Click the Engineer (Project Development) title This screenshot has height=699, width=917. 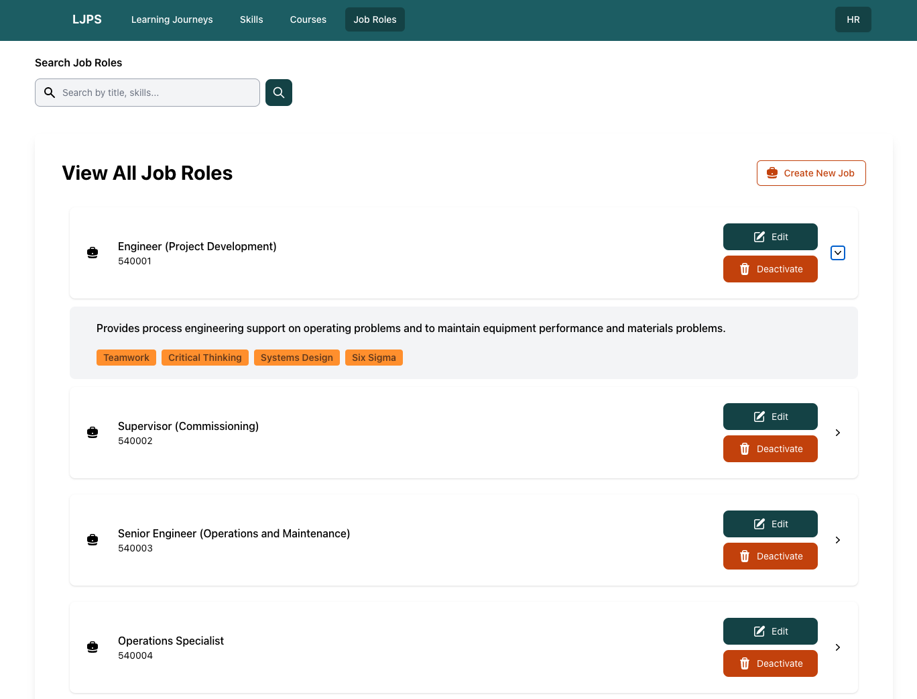[197, 246]
